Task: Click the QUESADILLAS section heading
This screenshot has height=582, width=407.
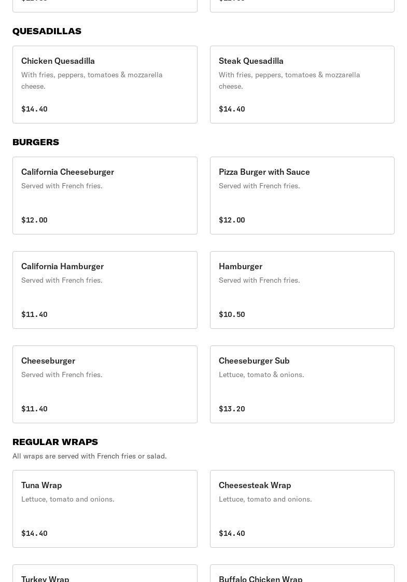Action: pyautogui.click(x=47, y=31)
